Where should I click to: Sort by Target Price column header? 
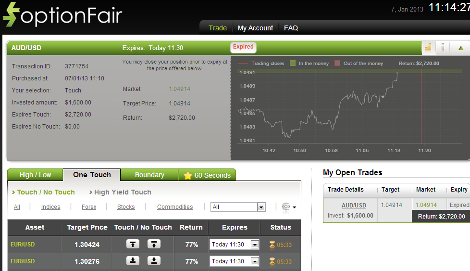pos(87,227)
